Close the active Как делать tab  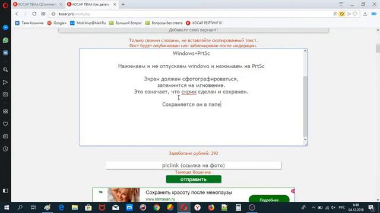click(x=115, y=4)
